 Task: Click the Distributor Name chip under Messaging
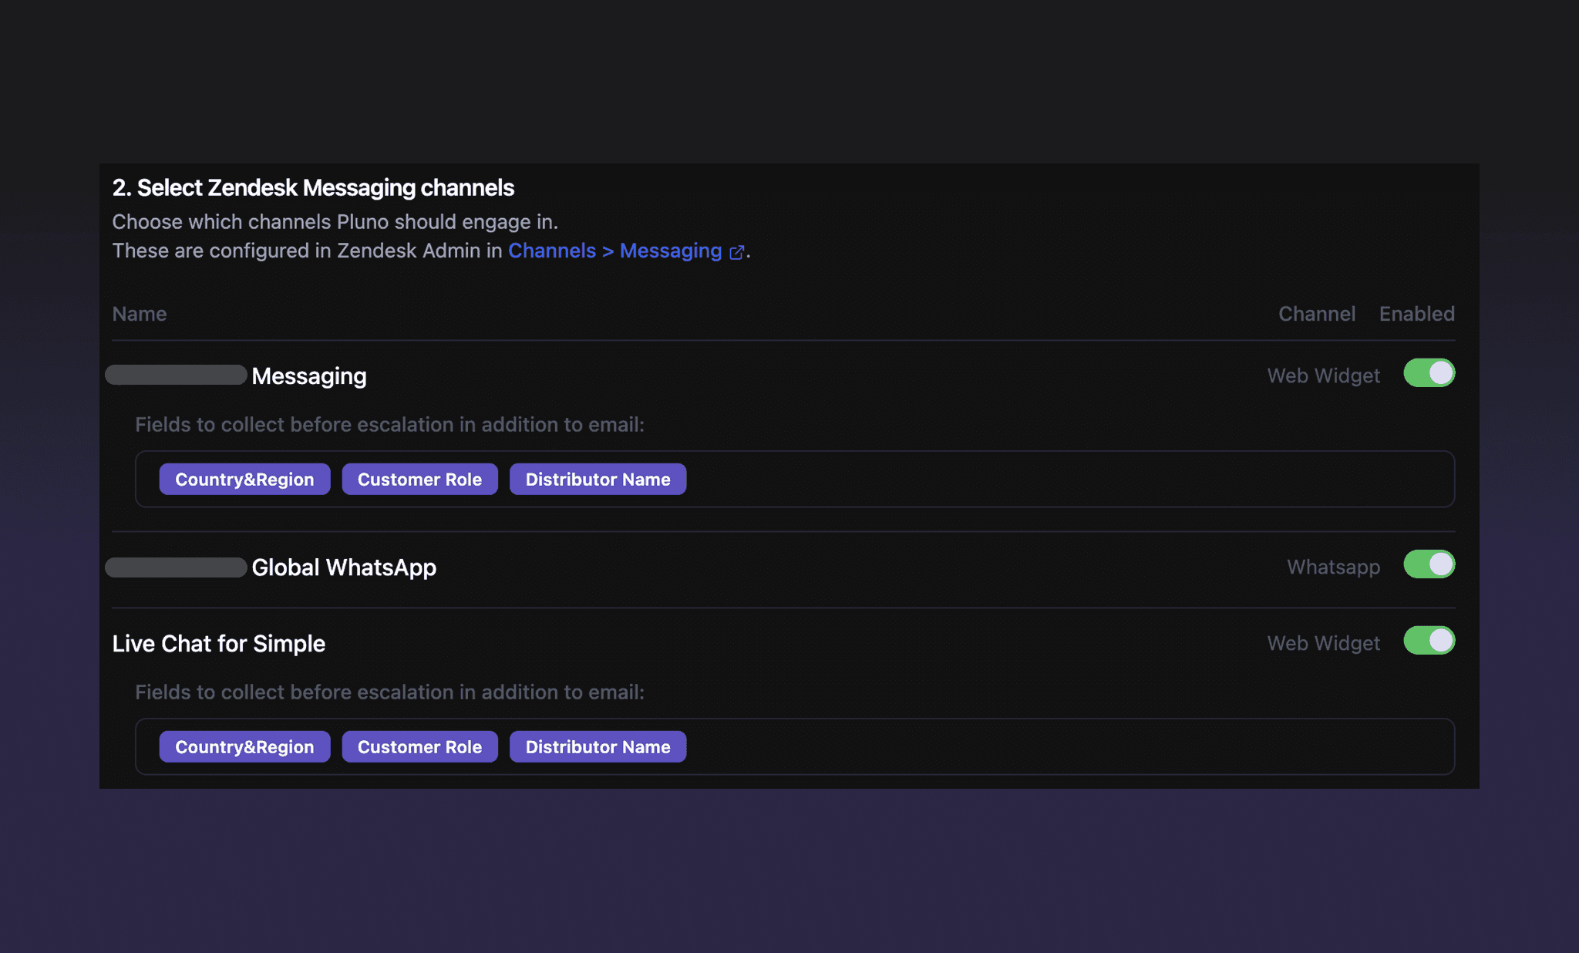pos(598,478)
